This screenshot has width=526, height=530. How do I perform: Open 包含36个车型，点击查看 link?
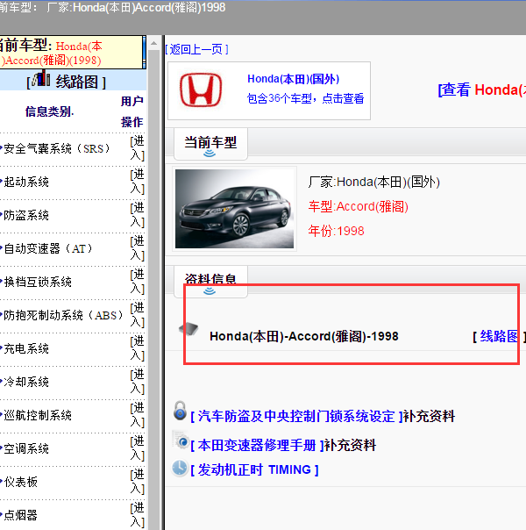(306, 98)
